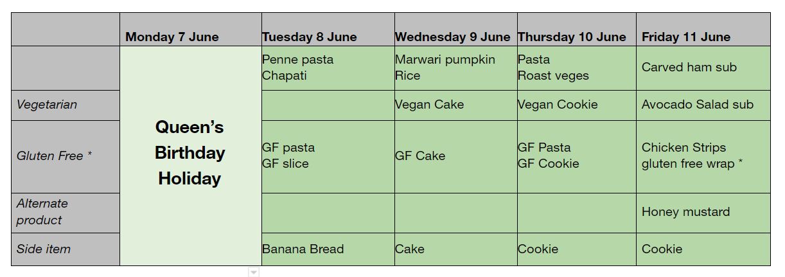Select the Alternate product row label
The width and height of the screenshot is (785, 277).
pos(66,213)
